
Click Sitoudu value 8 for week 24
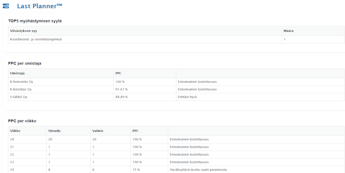(x=49, y=170)
